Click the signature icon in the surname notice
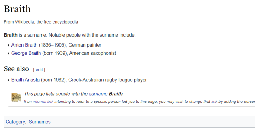 click(16, 97)
